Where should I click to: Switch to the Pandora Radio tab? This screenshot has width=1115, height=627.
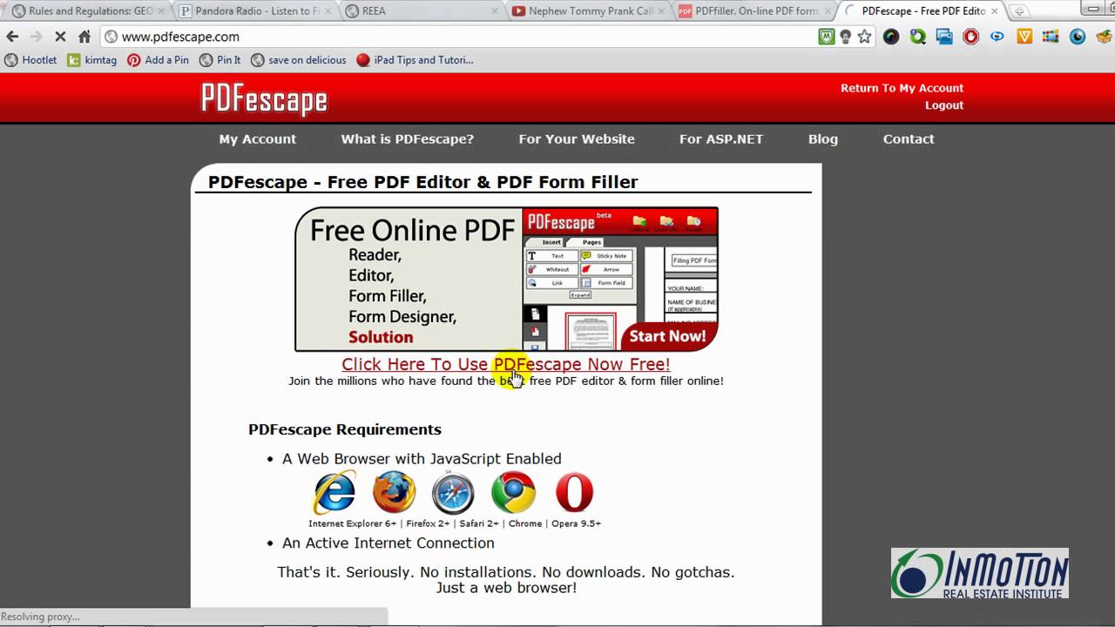[x=253, y=11]
